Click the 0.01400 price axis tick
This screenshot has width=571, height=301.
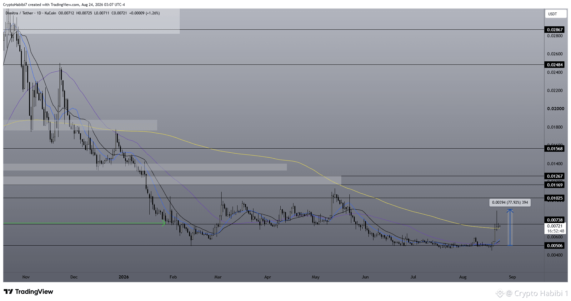tap(555, 164)
